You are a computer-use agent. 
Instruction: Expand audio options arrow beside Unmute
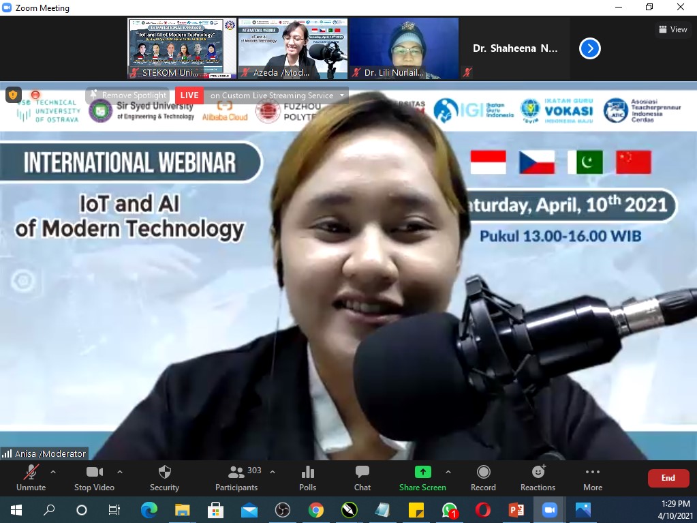[x=53, y=472]
